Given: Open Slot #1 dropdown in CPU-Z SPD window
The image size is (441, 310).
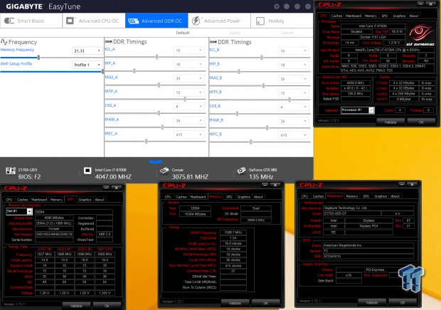Looking at the screenshot, I should [19, 211].
